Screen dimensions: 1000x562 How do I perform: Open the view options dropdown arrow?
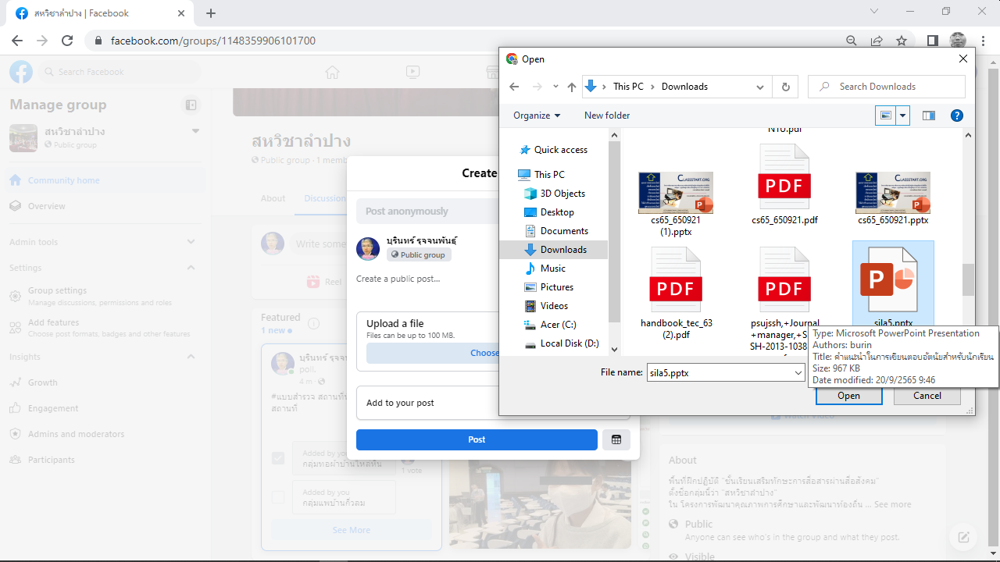point(903,116)
